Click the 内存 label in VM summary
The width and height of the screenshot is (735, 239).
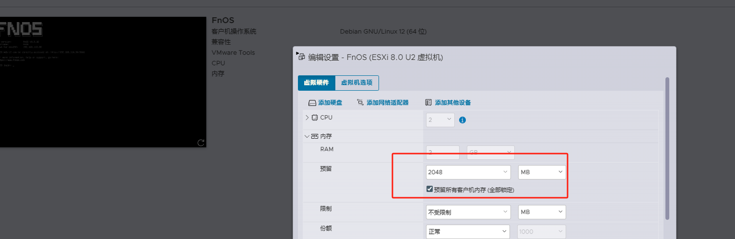tap(218, 73)
